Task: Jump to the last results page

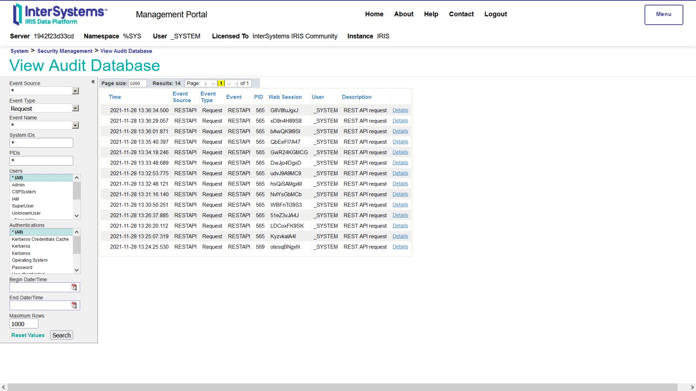Action: pyautogui.click(x=236, y=84)
